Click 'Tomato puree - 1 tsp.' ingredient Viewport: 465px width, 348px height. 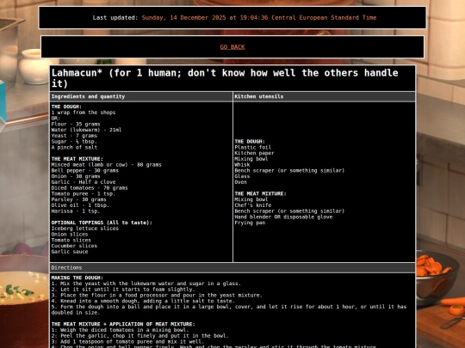pos(84,193)
